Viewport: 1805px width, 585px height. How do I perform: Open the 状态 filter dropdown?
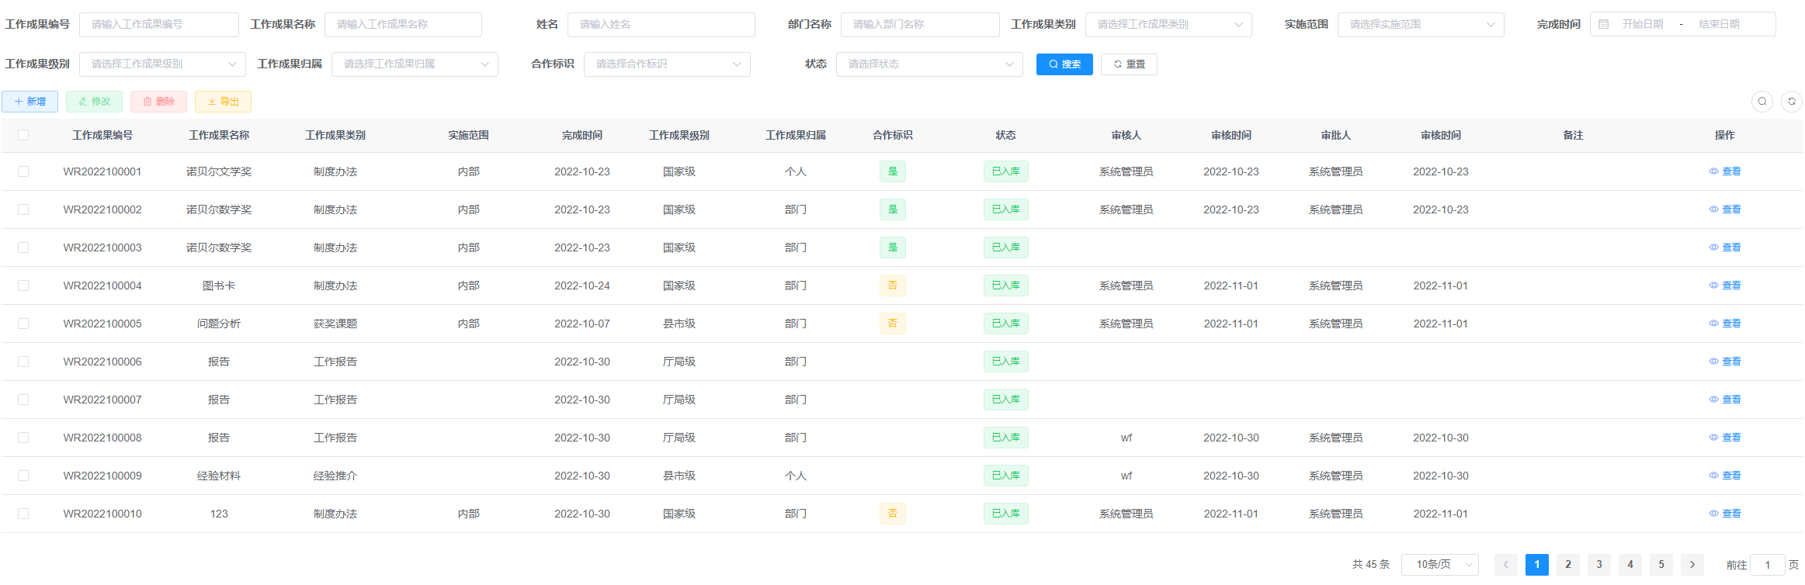(929, 64)
